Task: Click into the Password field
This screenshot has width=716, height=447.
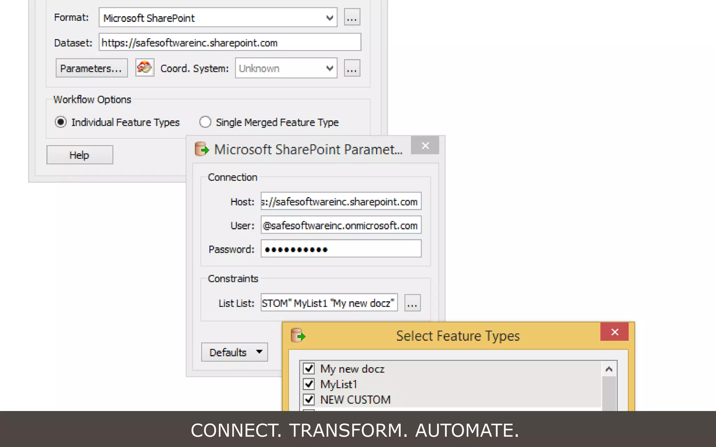Action: [341, 249]
